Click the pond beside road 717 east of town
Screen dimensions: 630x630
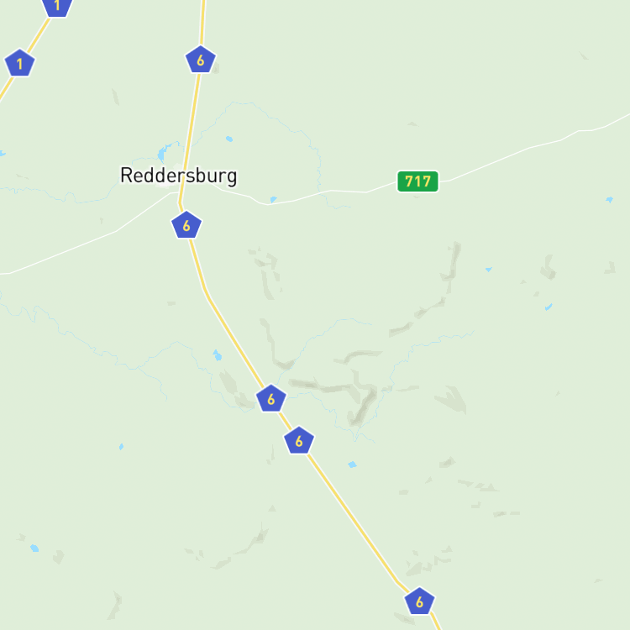tap(273, 199)
